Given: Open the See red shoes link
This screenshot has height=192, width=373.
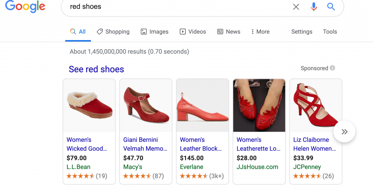Looking at the screenshot, I should tap(96, 69).
